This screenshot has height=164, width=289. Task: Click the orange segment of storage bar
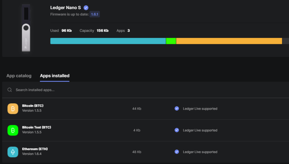[x=229, y=41]
